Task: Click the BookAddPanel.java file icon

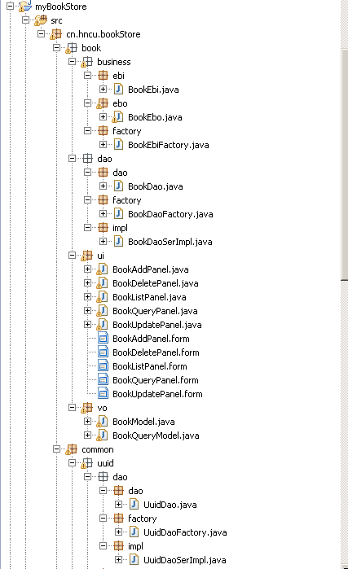Action: (102, 269)
